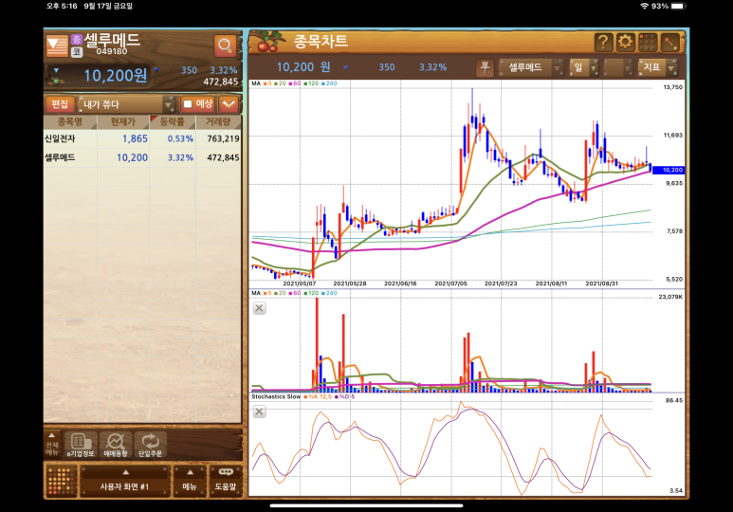Viewport: 733px width, 512px height.
Task: Click the 편집 edit button
Action: point(60,103)
